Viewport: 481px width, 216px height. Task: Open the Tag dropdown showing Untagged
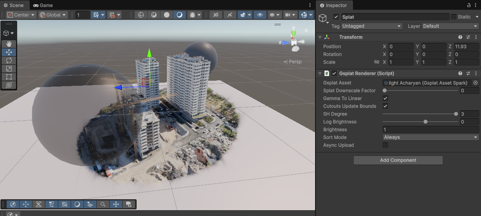[x=372, y=26]
